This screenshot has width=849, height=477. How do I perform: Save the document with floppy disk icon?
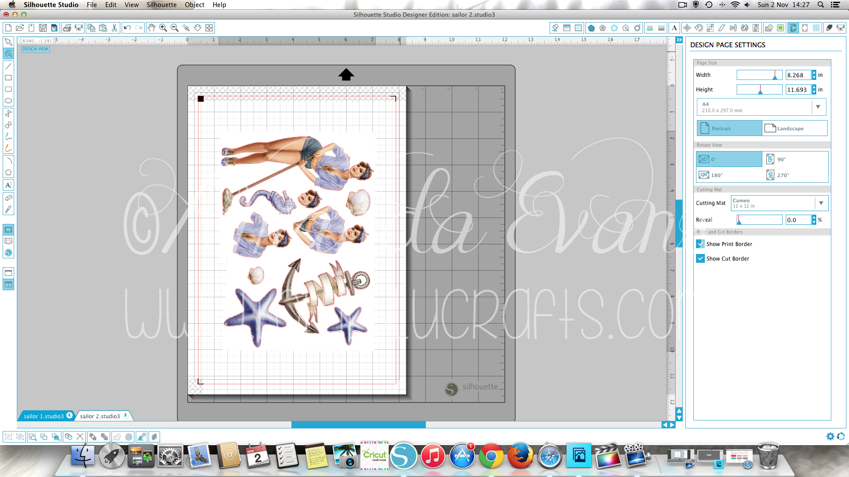coord(43,28)
